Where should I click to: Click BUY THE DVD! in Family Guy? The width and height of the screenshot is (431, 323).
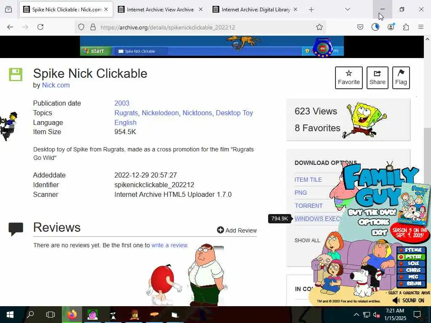tap(372, 212)
